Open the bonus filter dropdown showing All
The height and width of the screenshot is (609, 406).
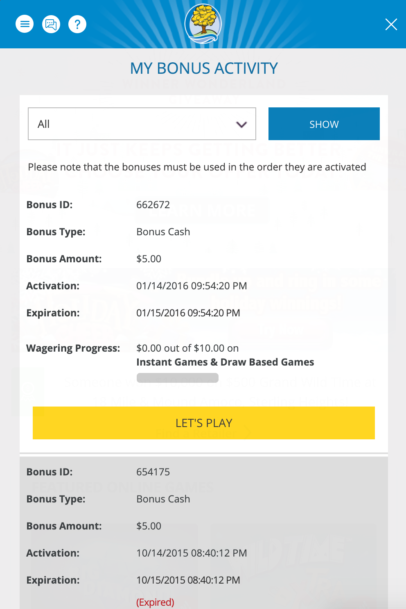(x=142, y=124)
